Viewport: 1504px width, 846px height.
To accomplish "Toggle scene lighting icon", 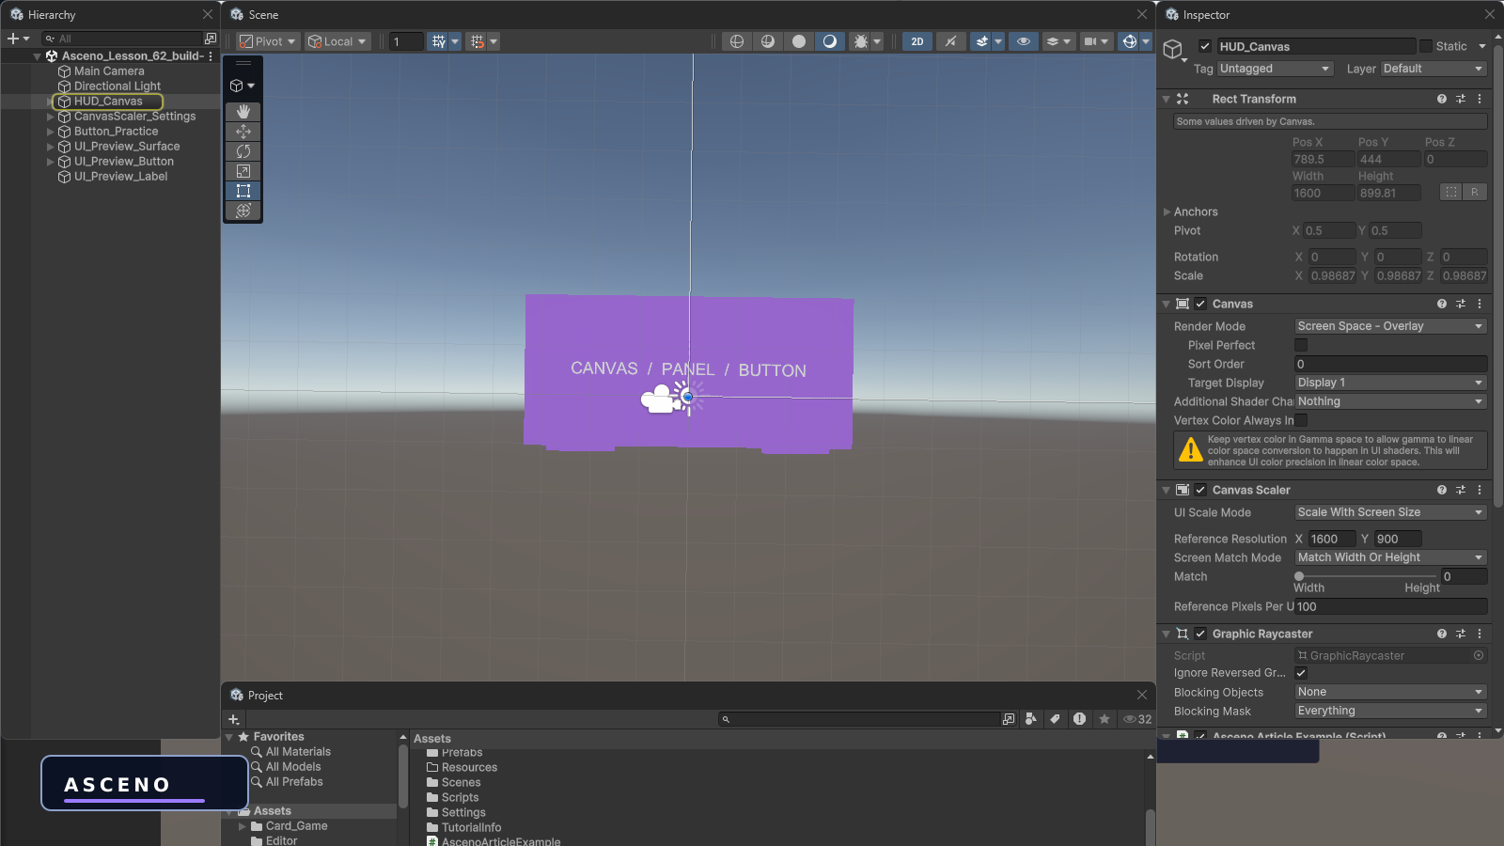I will pyautogui.click(x=950, y=41).
